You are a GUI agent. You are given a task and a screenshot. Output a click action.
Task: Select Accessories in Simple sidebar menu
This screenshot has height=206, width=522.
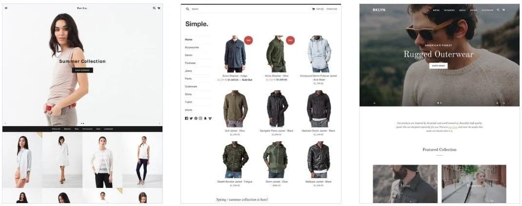coord(192,47)
